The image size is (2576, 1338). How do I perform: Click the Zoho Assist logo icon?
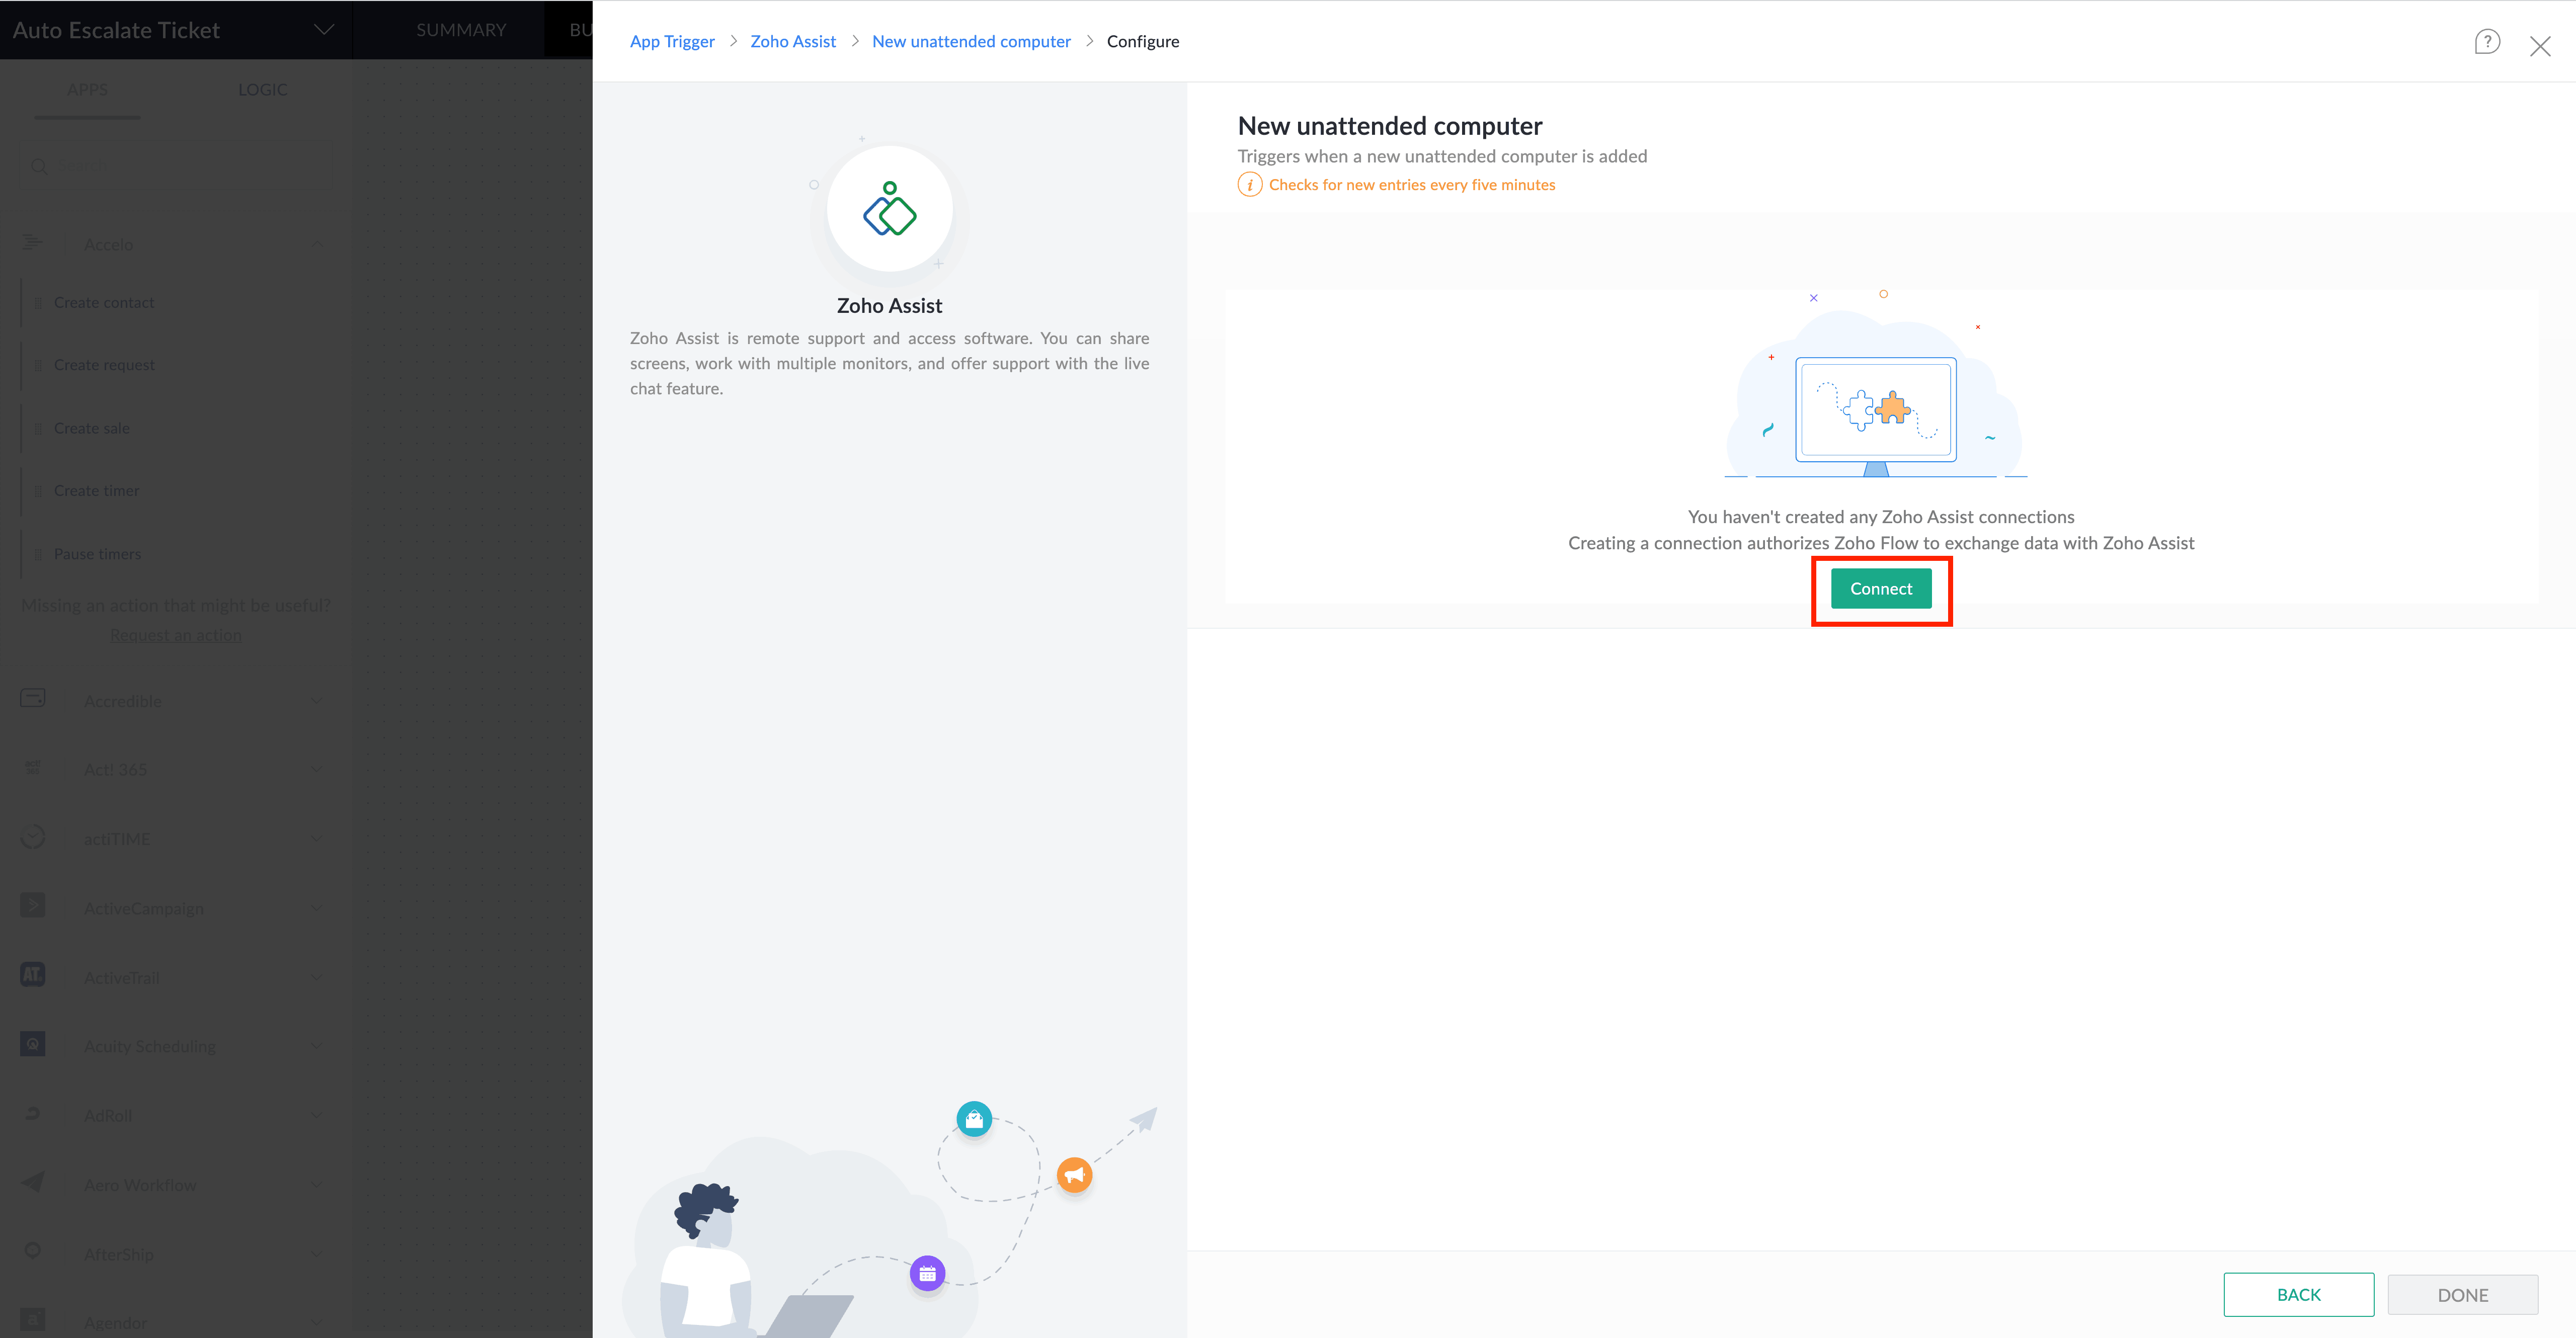889,209
